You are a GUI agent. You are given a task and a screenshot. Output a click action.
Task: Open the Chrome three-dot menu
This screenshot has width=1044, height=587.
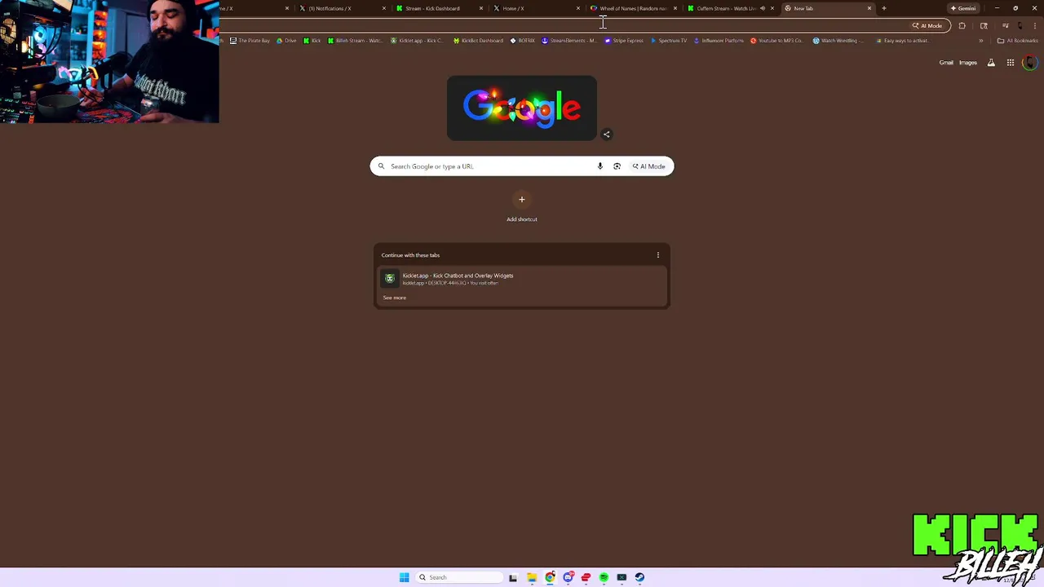(x=1034, y=25)
